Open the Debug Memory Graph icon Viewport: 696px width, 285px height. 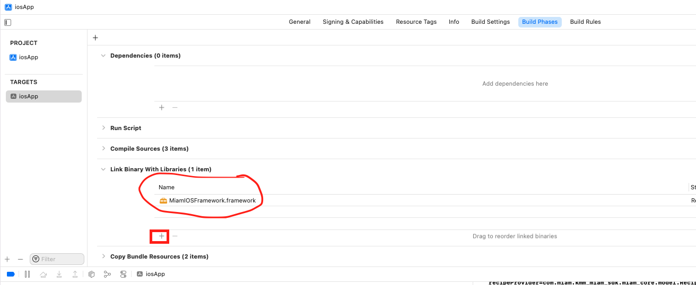(107, 274)
